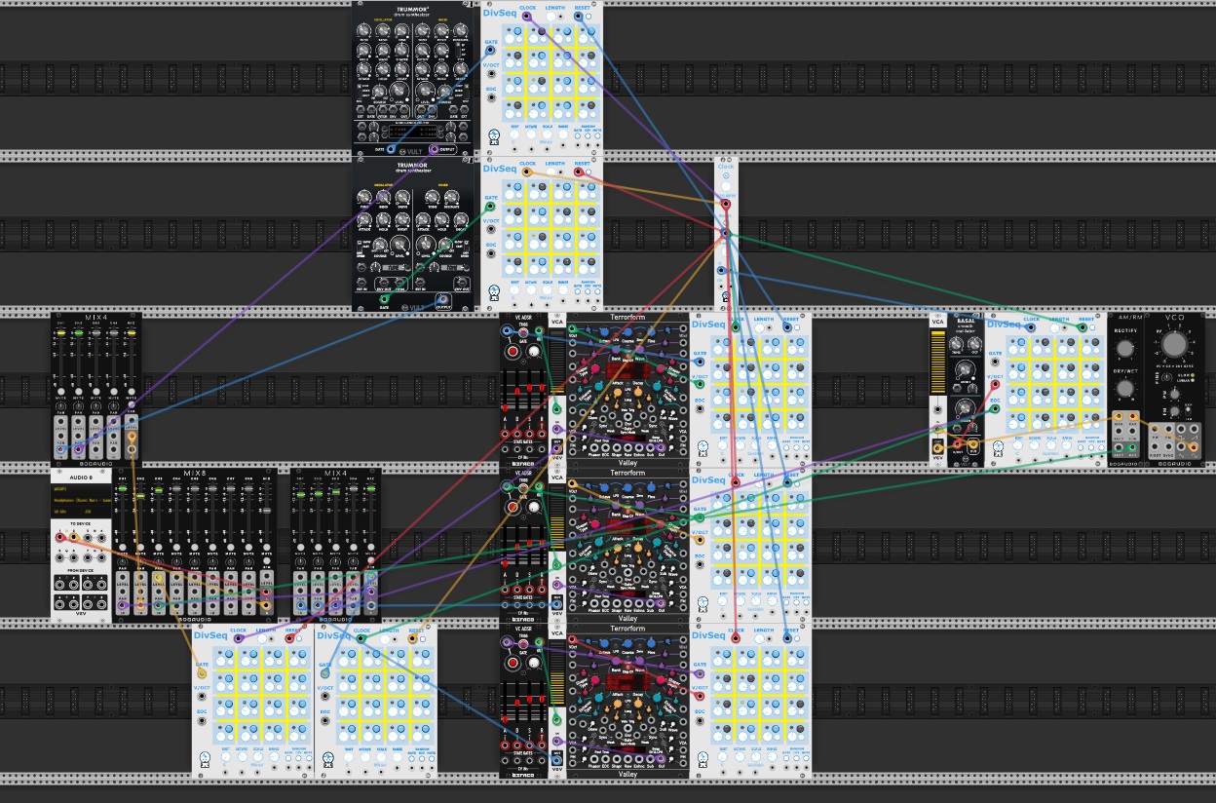The height and width of the screenshot is (803, 1216).
Task: Move the CH1 level fader on MIX8
Action: click(x=123, y=488)
